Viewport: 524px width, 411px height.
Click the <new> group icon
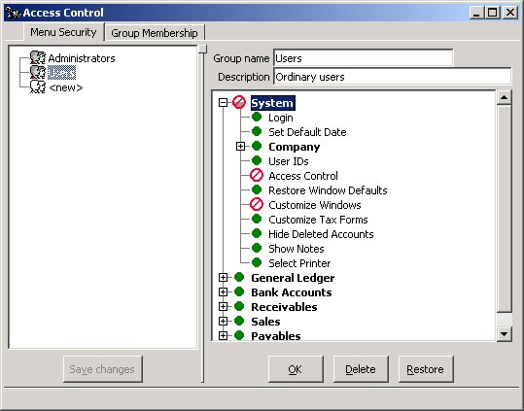[x=38, y=86]
